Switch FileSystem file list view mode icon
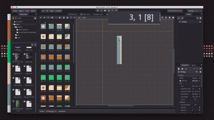Screen dimensions: 214x120 [35, 45]
